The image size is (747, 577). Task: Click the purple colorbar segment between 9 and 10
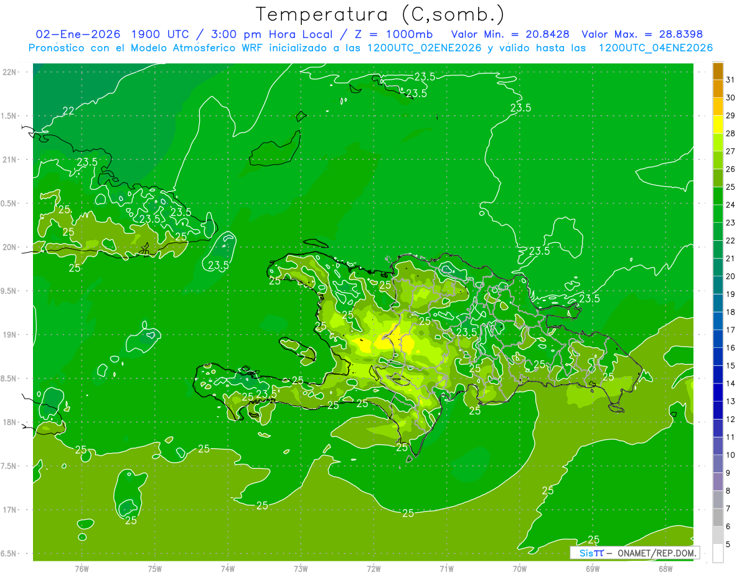718,464
